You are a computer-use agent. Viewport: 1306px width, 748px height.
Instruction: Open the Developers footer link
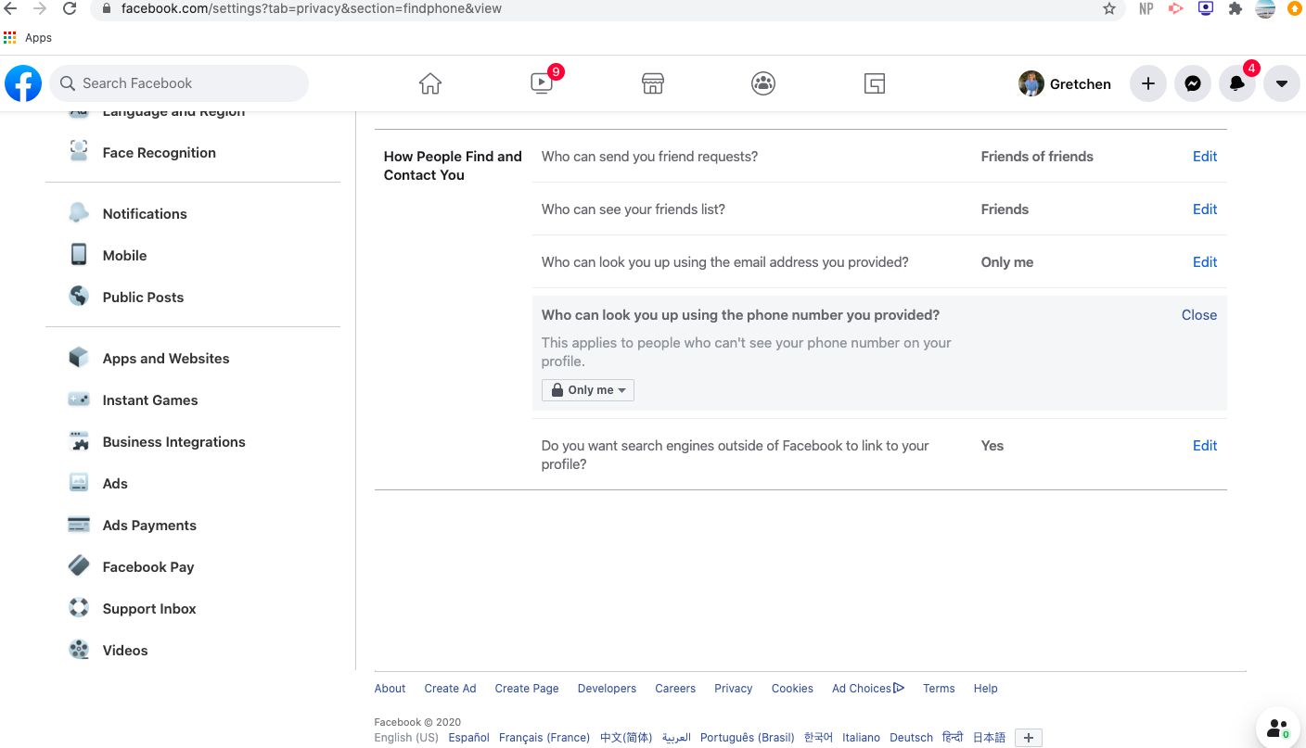click(607, 689)
